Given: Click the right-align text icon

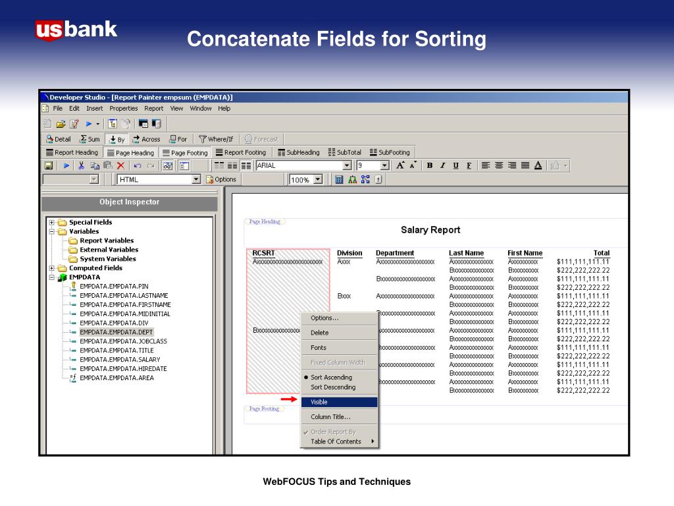Looking at the screenshot, I should click(512, 165).
